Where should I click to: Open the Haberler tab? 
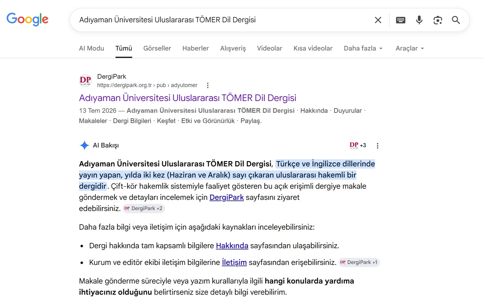coord(196,48)
